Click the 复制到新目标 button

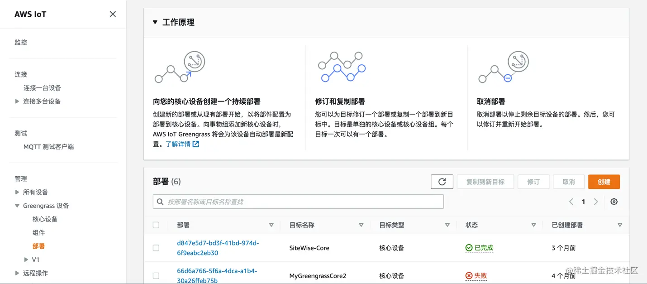[x=485, y=182]
